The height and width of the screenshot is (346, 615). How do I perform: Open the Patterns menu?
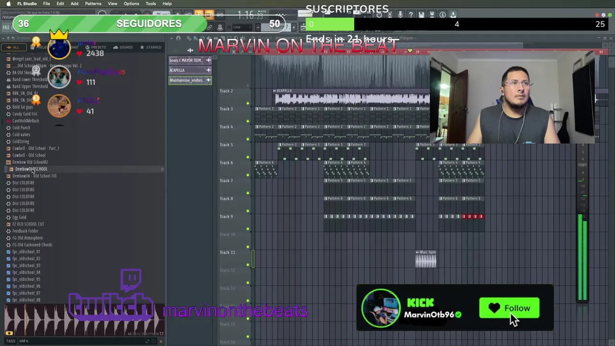click(x=93, y=4)
